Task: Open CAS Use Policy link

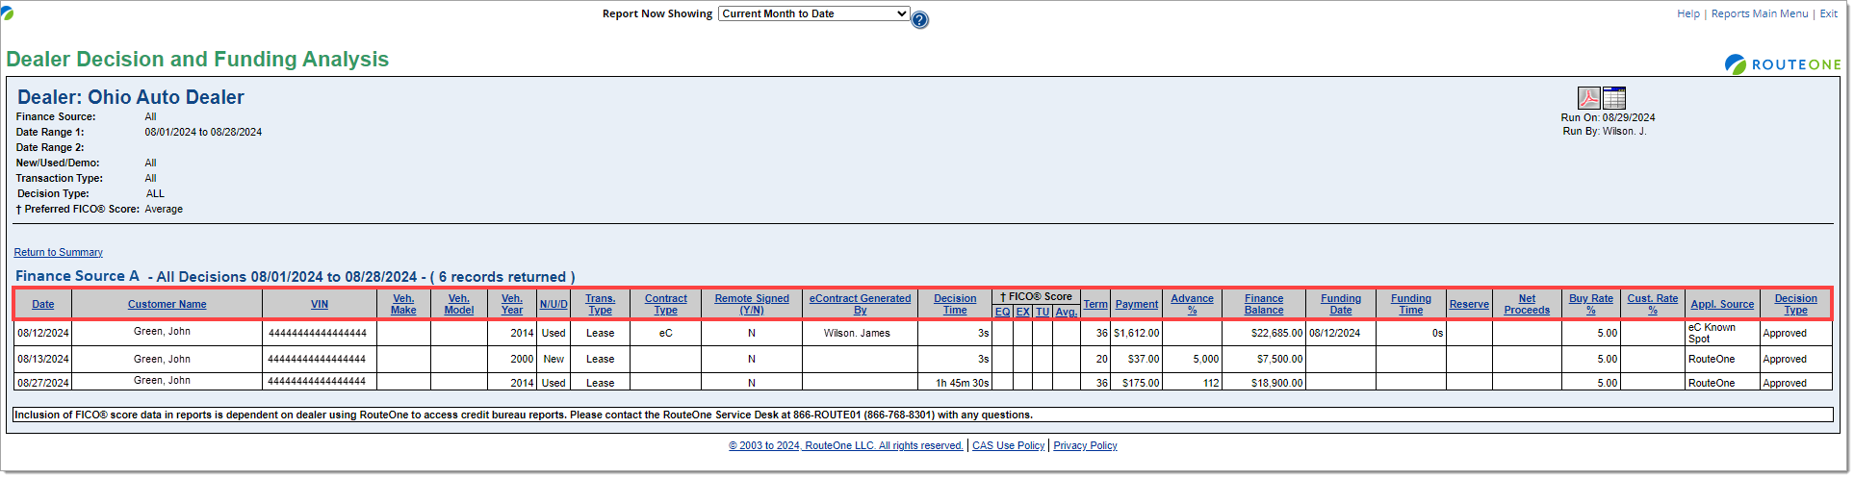Action: point(1008,445)
